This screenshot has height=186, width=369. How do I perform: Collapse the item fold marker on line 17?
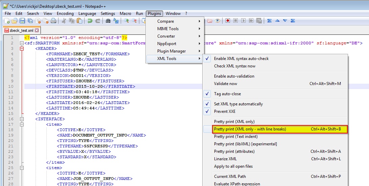[22, 124]
